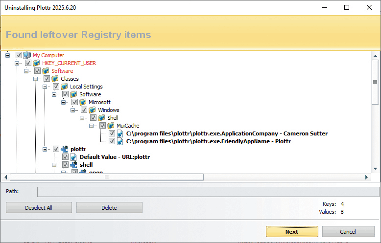Click the horizontal scrollbar right arrow
The width and height of the screenshot is (381, 243).
(x=367, y=177)
